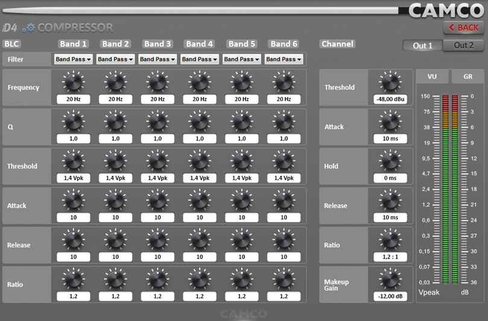Select the Band 3 column header

point(157,44)
